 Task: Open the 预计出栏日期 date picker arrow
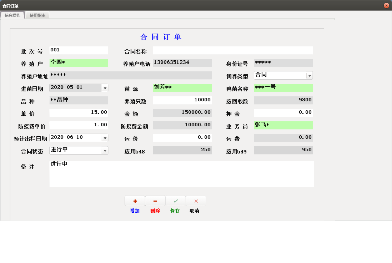pyautogui.click(x=105, y=138)
